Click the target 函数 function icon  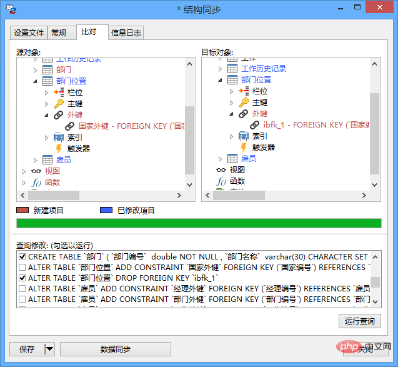pos(221,181)
